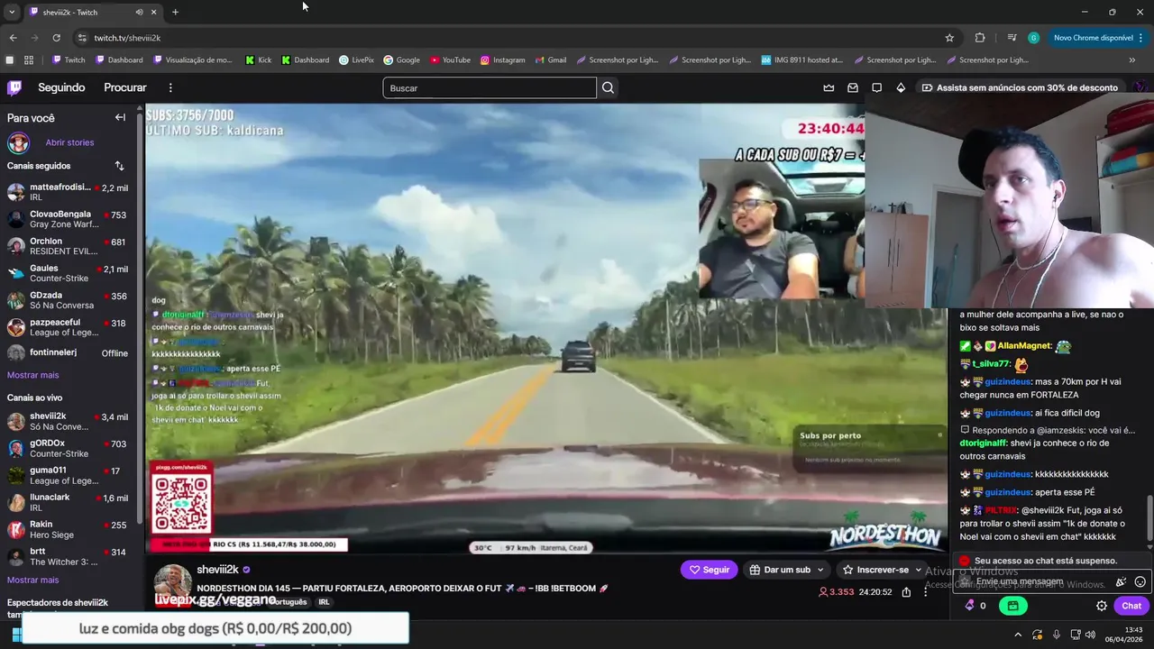Bookmark this page with the star
Screen dimensions: 1154x649
949,38
